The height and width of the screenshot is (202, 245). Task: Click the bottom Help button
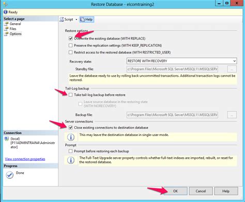pos(226,191)
